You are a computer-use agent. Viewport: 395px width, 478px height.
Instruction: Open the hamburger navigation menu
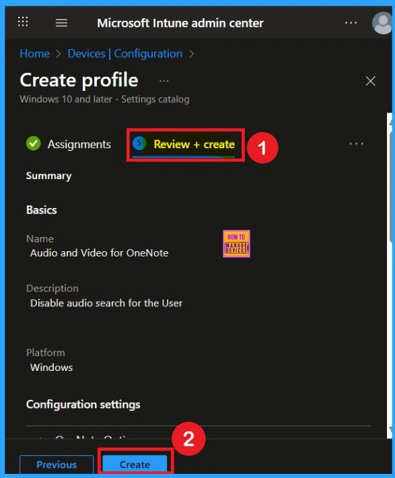(61, 23)
